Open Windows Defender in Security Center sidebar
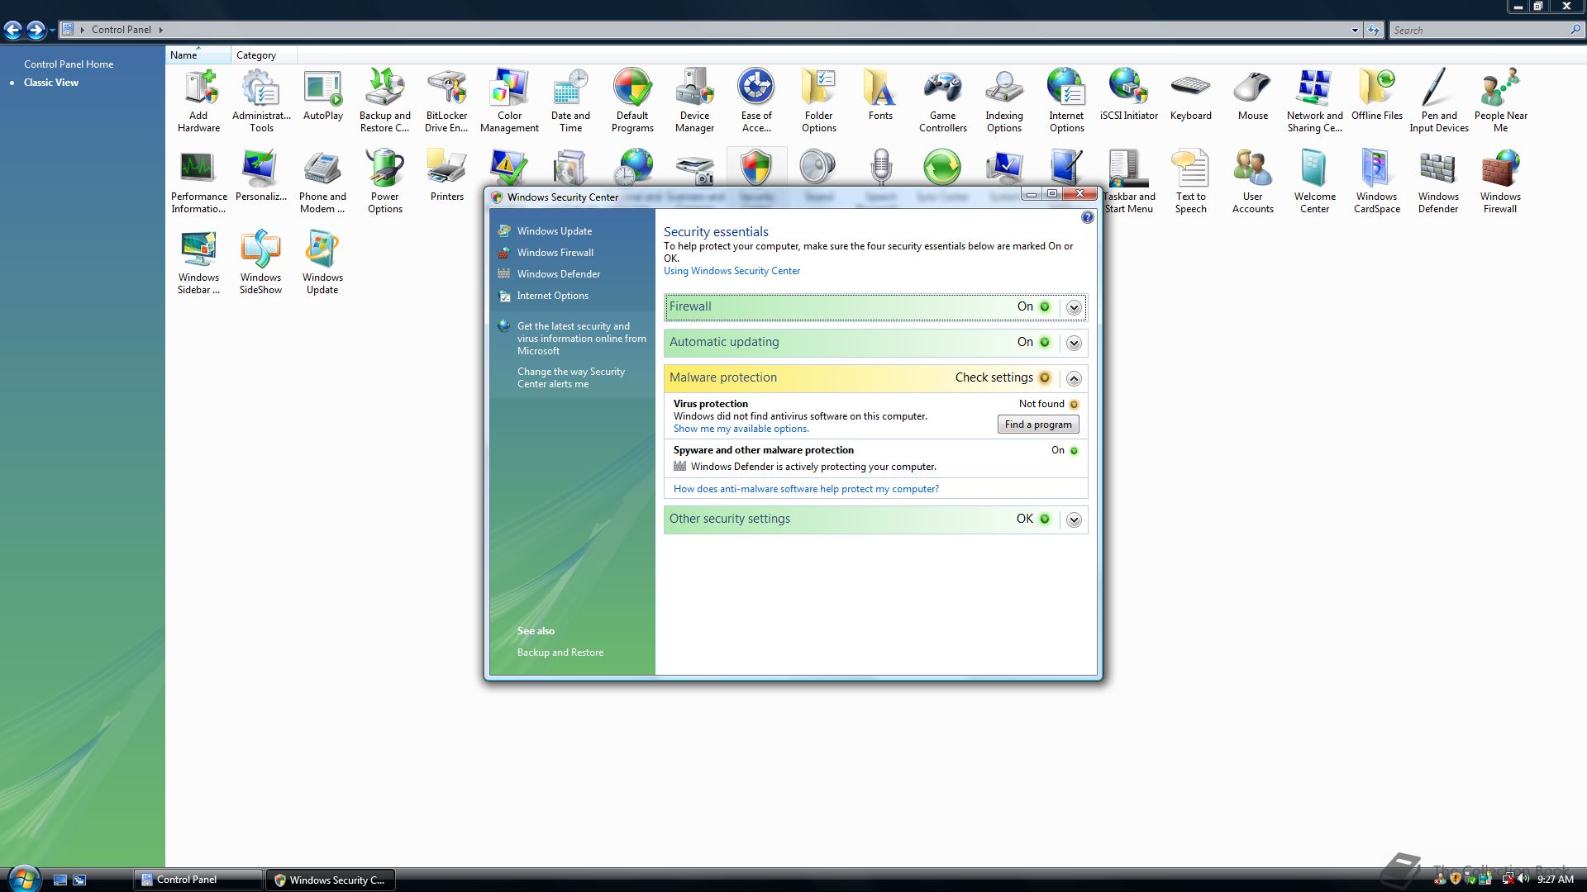The width and height of the screenshot is (1587, 892). 558,274
